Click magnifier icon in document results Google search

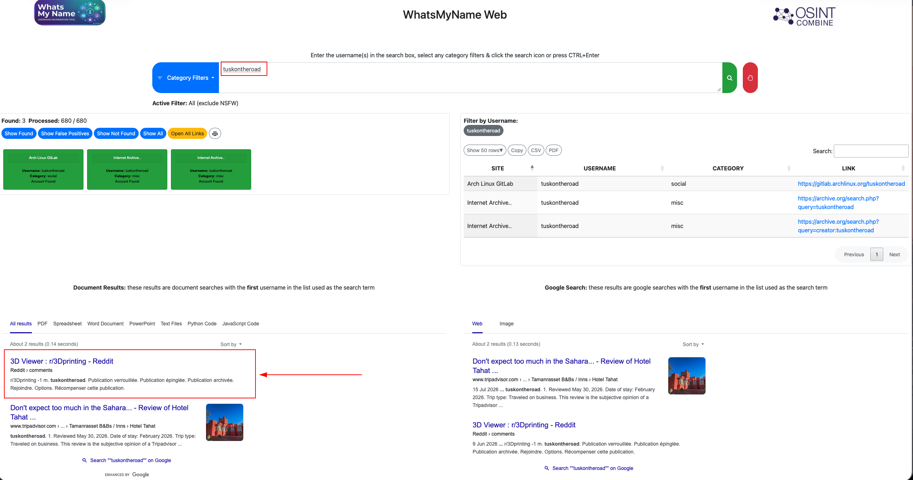(85, 460)
